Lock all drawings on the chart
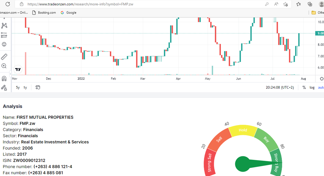The image size is (324, 176). click(4, 87)
